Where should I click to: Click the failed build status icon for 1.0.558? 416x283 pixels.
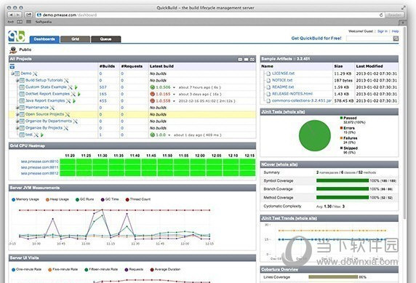[152, 101]
